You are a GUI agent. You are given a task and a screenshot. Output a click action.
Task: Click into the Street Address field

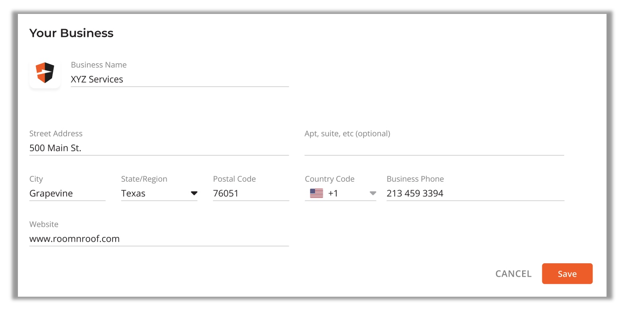pyautogui.click(x=159, y=148)
